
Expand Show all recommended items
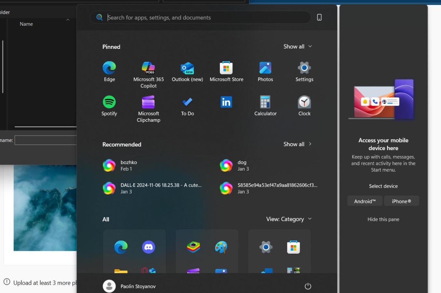(297, 144)
